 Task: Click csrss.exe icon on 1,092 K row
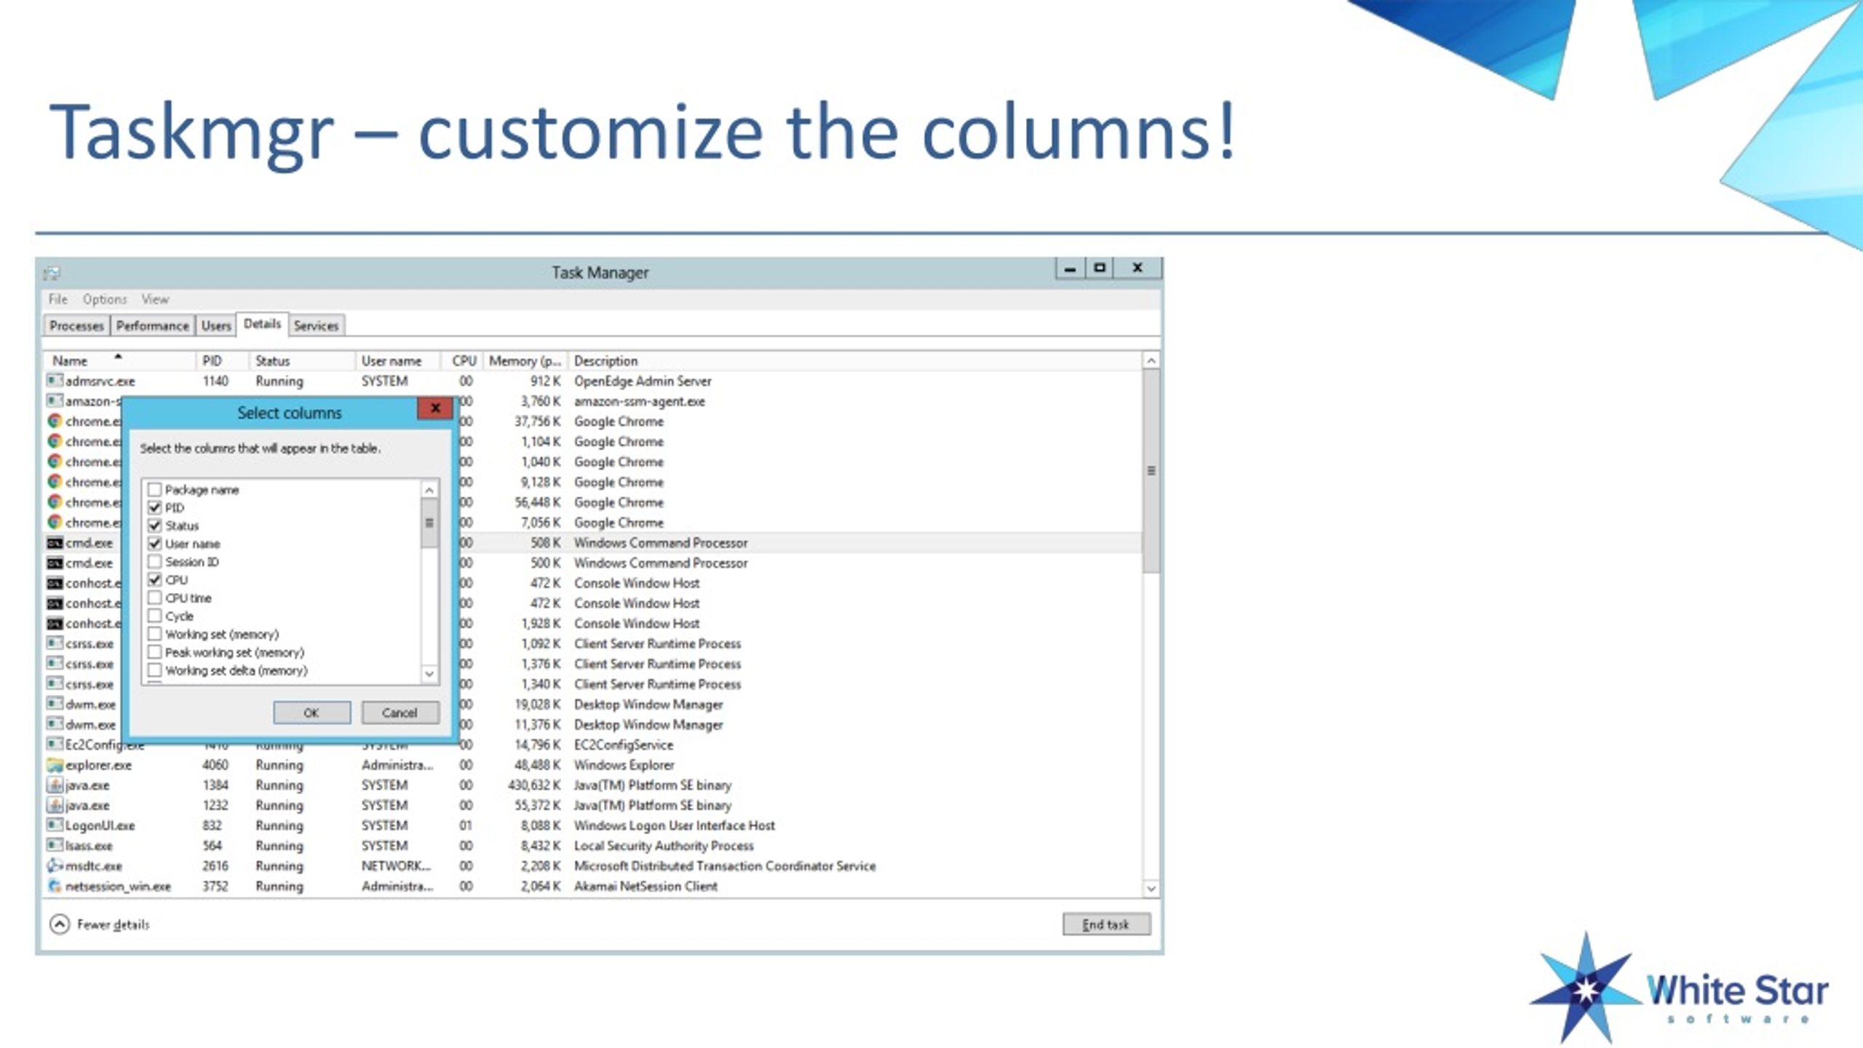click(55, 643)
